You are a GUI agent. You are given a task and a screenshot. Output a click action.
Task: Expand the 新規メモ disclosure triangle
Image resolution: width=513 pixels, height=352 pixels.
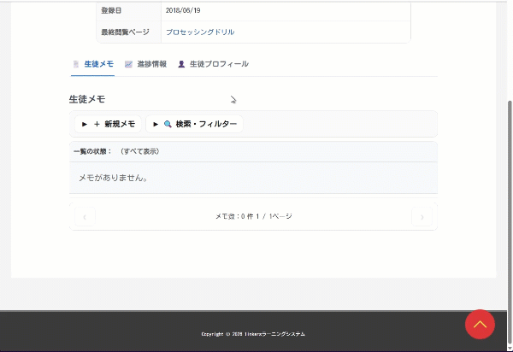tap(85, 124)
